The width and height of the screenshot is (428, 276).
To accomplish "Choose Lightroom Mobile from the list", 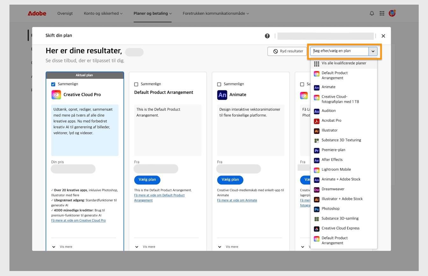I will click(x=344, y=170).
